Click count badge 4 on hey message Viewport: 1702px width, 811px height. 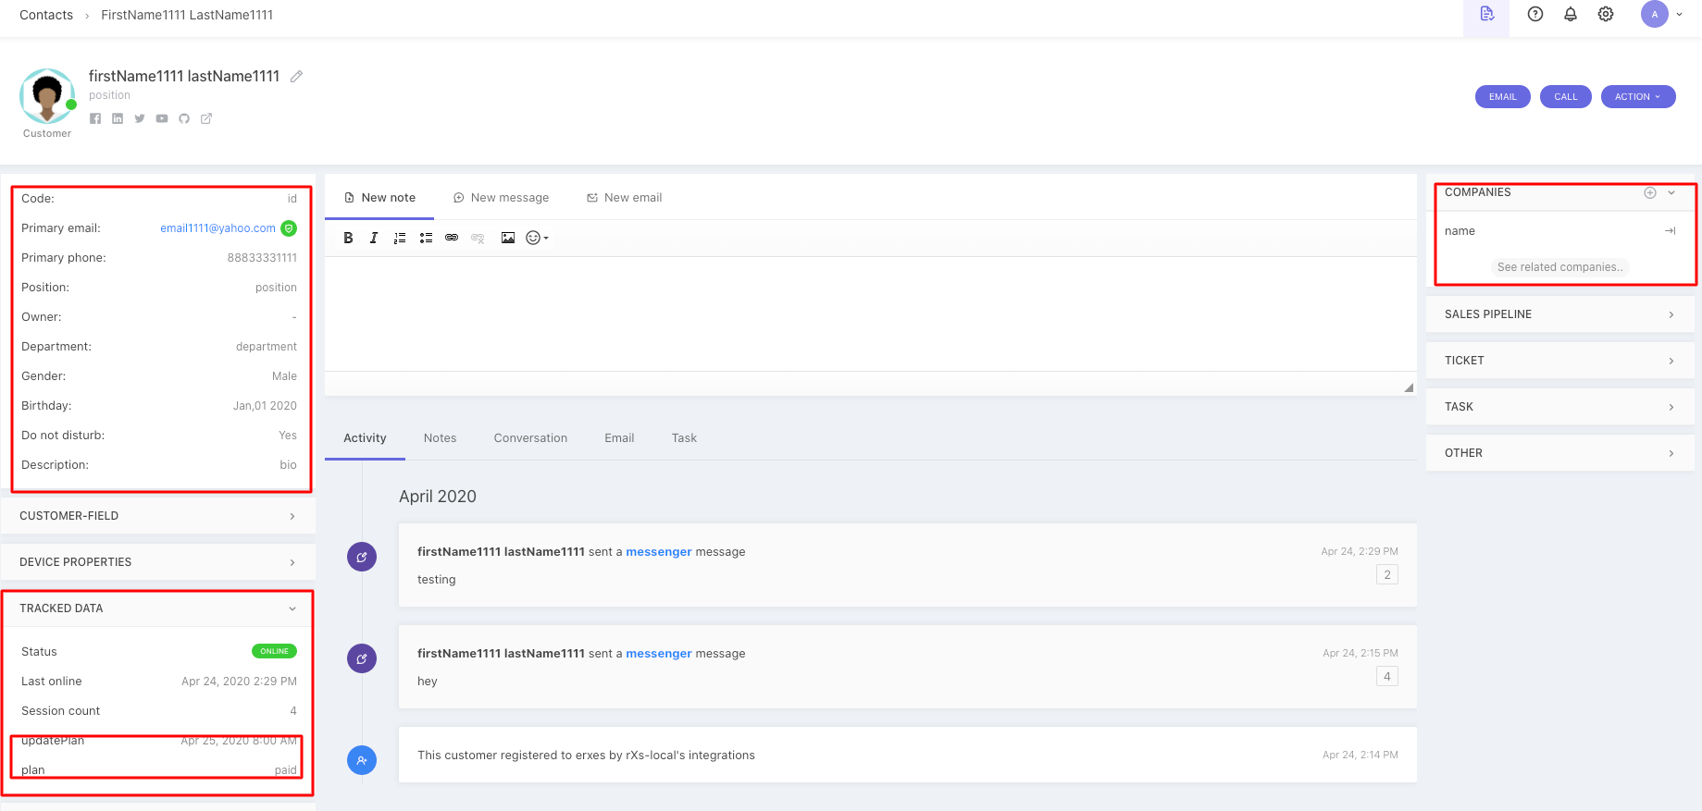coord(1386,677)
